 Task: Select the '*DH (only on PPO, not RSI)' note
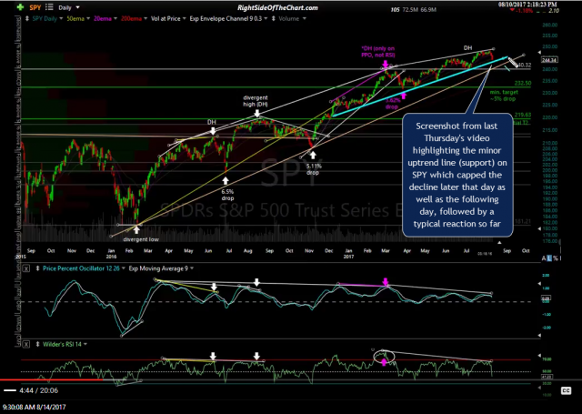(378, 52)
